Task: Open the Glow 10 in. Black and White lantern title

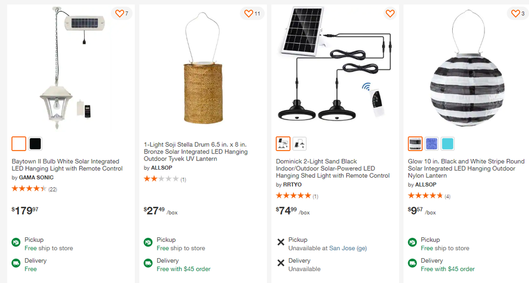Action: point(466,169)
